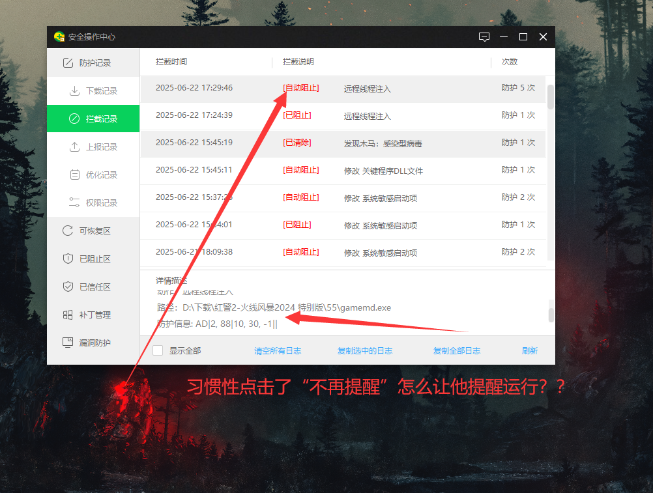Click 复制选中的日志 link

coord(365,351)
